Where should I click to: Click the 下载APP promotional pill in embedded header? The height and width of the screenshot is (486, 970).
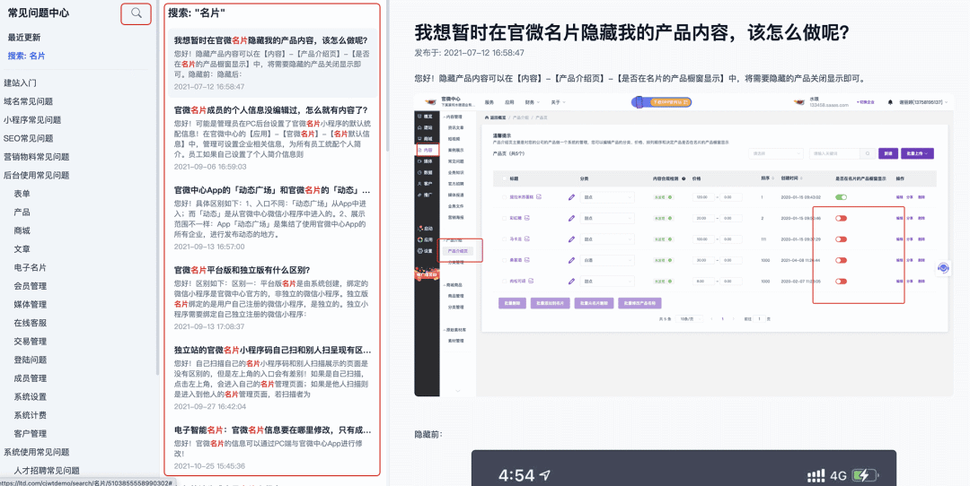click(x=661, y=102)
